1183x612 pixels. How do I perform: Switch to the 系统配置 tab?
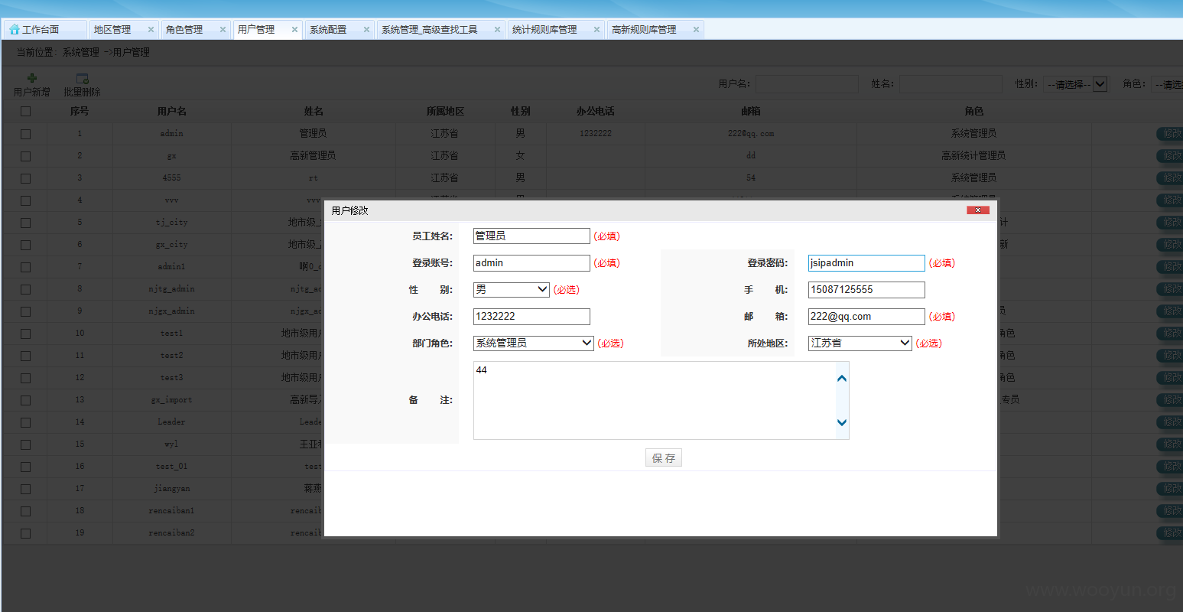click(328, 30)
